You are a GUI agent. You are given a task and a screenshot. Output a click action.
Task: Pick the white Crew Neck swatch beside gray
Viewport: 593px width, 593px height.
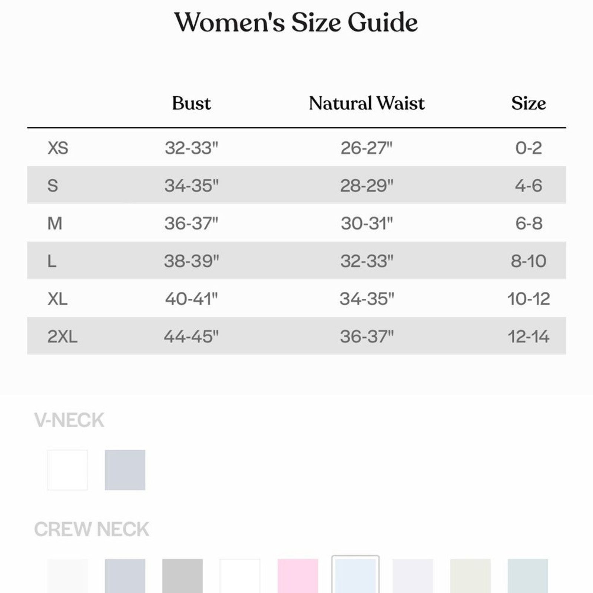click(x=240, y=576)
